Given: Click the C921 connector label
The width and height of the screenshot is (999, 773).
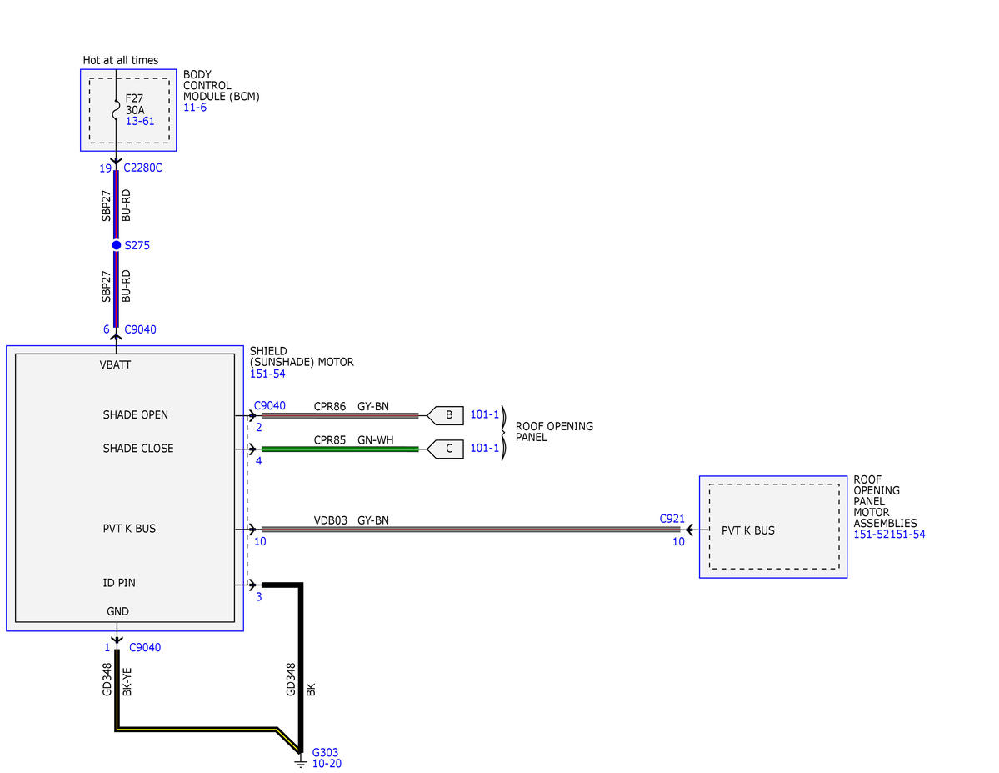Looking at the screenshot, I should [x=672, y=520].
